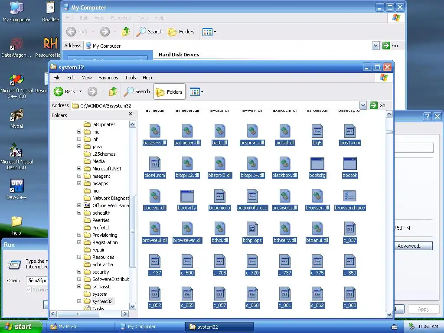This screenshot has width=444, height=333.
Task: Click Back in system32 window toolbar
Action: (65, 91)
